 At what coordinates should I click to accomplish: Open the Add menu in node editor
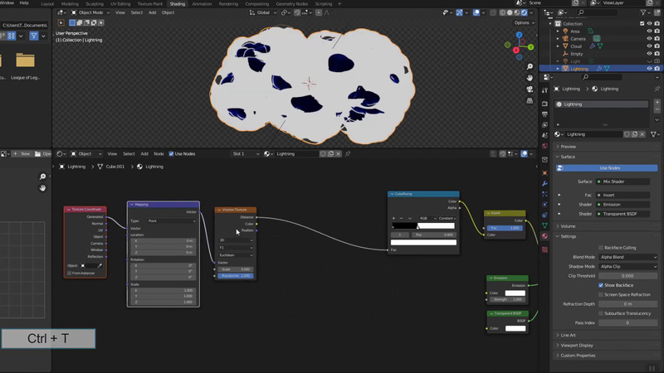(x=144, y=153)
